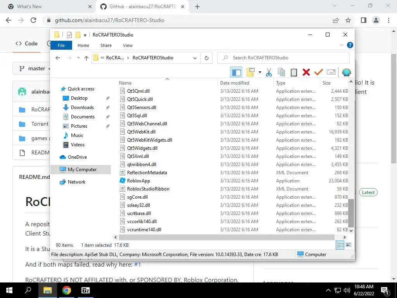Open the File ribbon tab

tap(61, 45)
